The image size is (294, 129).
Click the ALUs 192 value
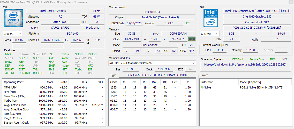[x=275, y=39]
